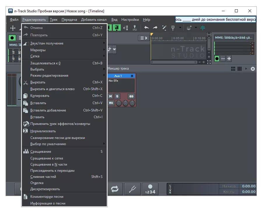Expand Звук/пан получение submenu
The height and width of the screenshot is (213, 267).
(64, 43)
